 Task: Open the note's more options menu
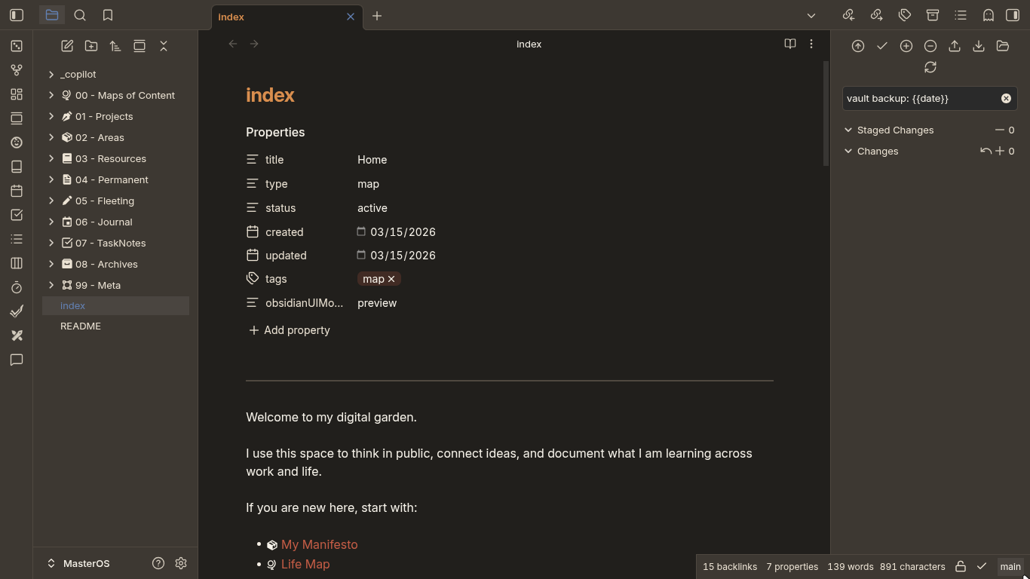811,44
